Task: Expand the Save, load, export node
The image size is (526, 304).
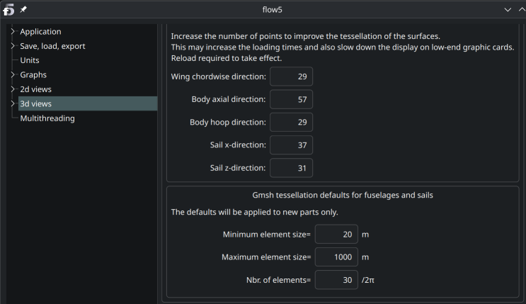Action: tap(12, 46)
